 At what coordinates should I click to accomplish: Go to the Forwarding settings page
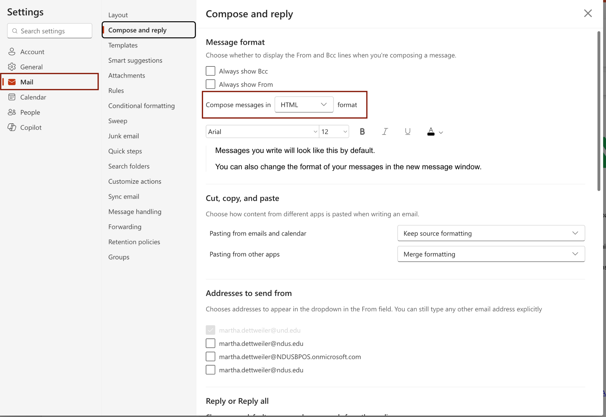[125, 227]
